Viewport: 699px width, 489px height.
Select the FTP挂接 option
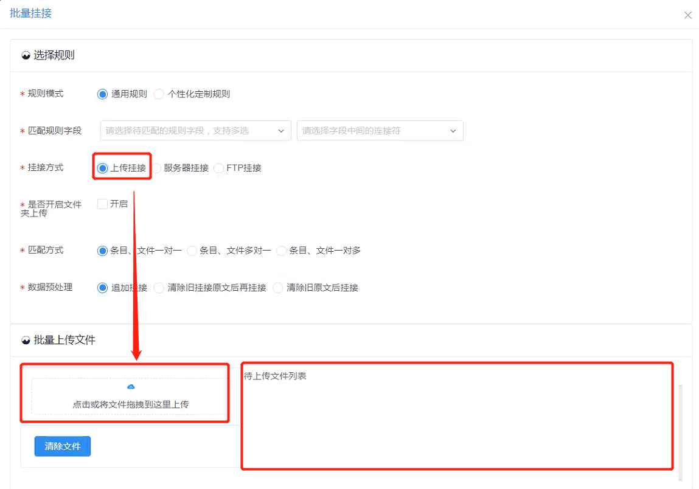pyautogui.click(x=219, y=168)
